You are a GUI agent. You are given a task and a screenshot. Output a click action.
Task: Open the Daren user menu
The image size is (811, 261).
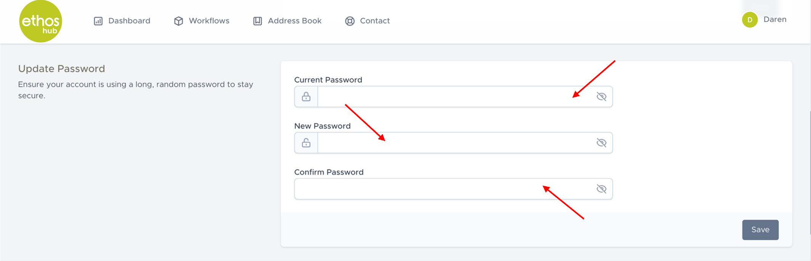774,20
